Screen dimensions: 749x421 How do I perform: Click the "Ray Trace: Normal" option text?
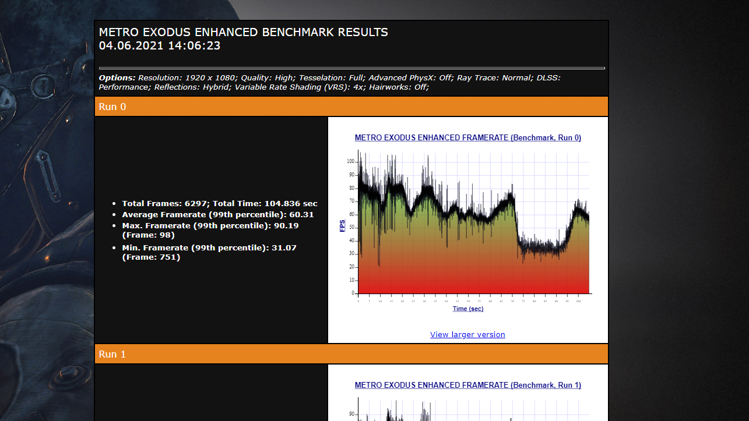[494, 78]
